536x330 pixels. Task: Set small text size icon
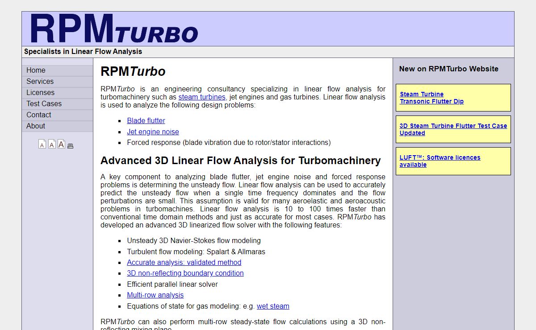pyautogui.click(x=42, y=144)
